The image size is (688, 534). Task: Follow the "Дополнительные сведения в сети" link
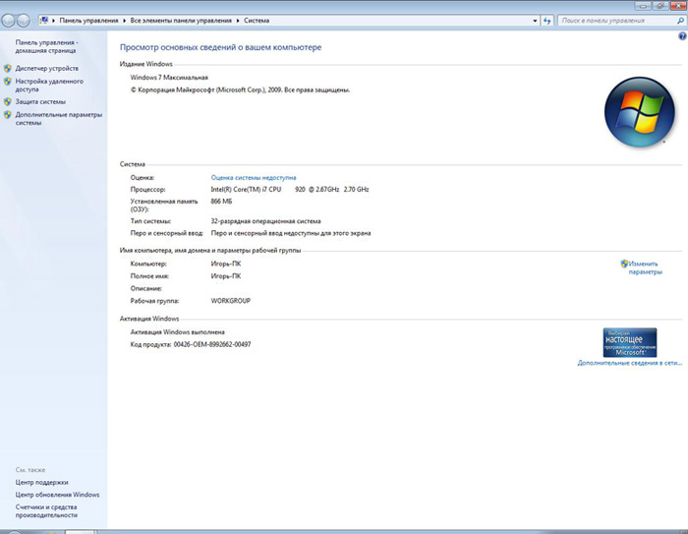[629, 363]
